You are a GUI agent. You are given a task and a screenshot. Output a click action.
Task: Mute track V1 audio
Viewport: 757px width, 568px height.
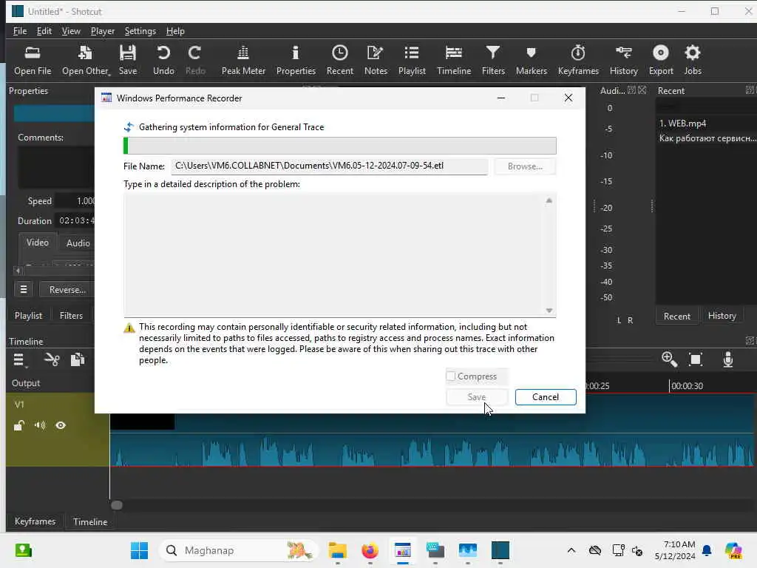(x=40, y=425)
